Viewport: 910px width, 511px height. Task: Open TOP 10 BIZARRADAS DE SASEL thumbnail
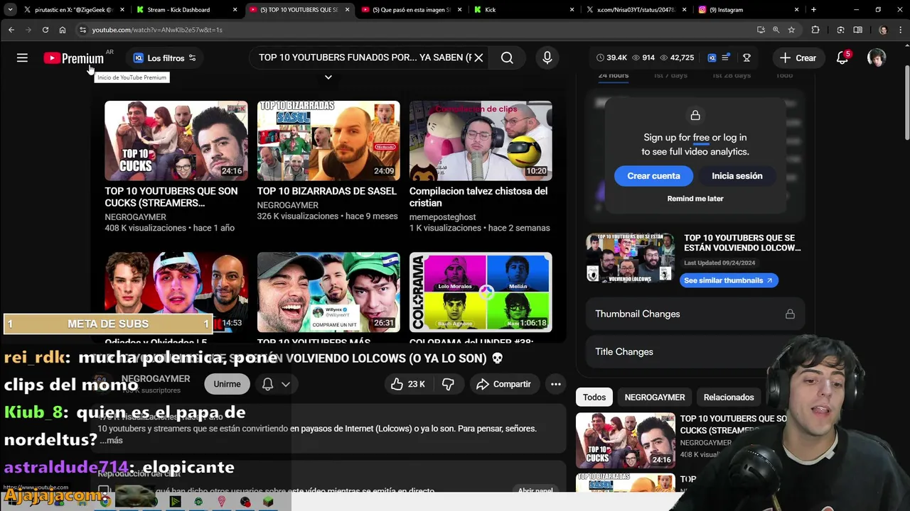click(x=328, y=141)
